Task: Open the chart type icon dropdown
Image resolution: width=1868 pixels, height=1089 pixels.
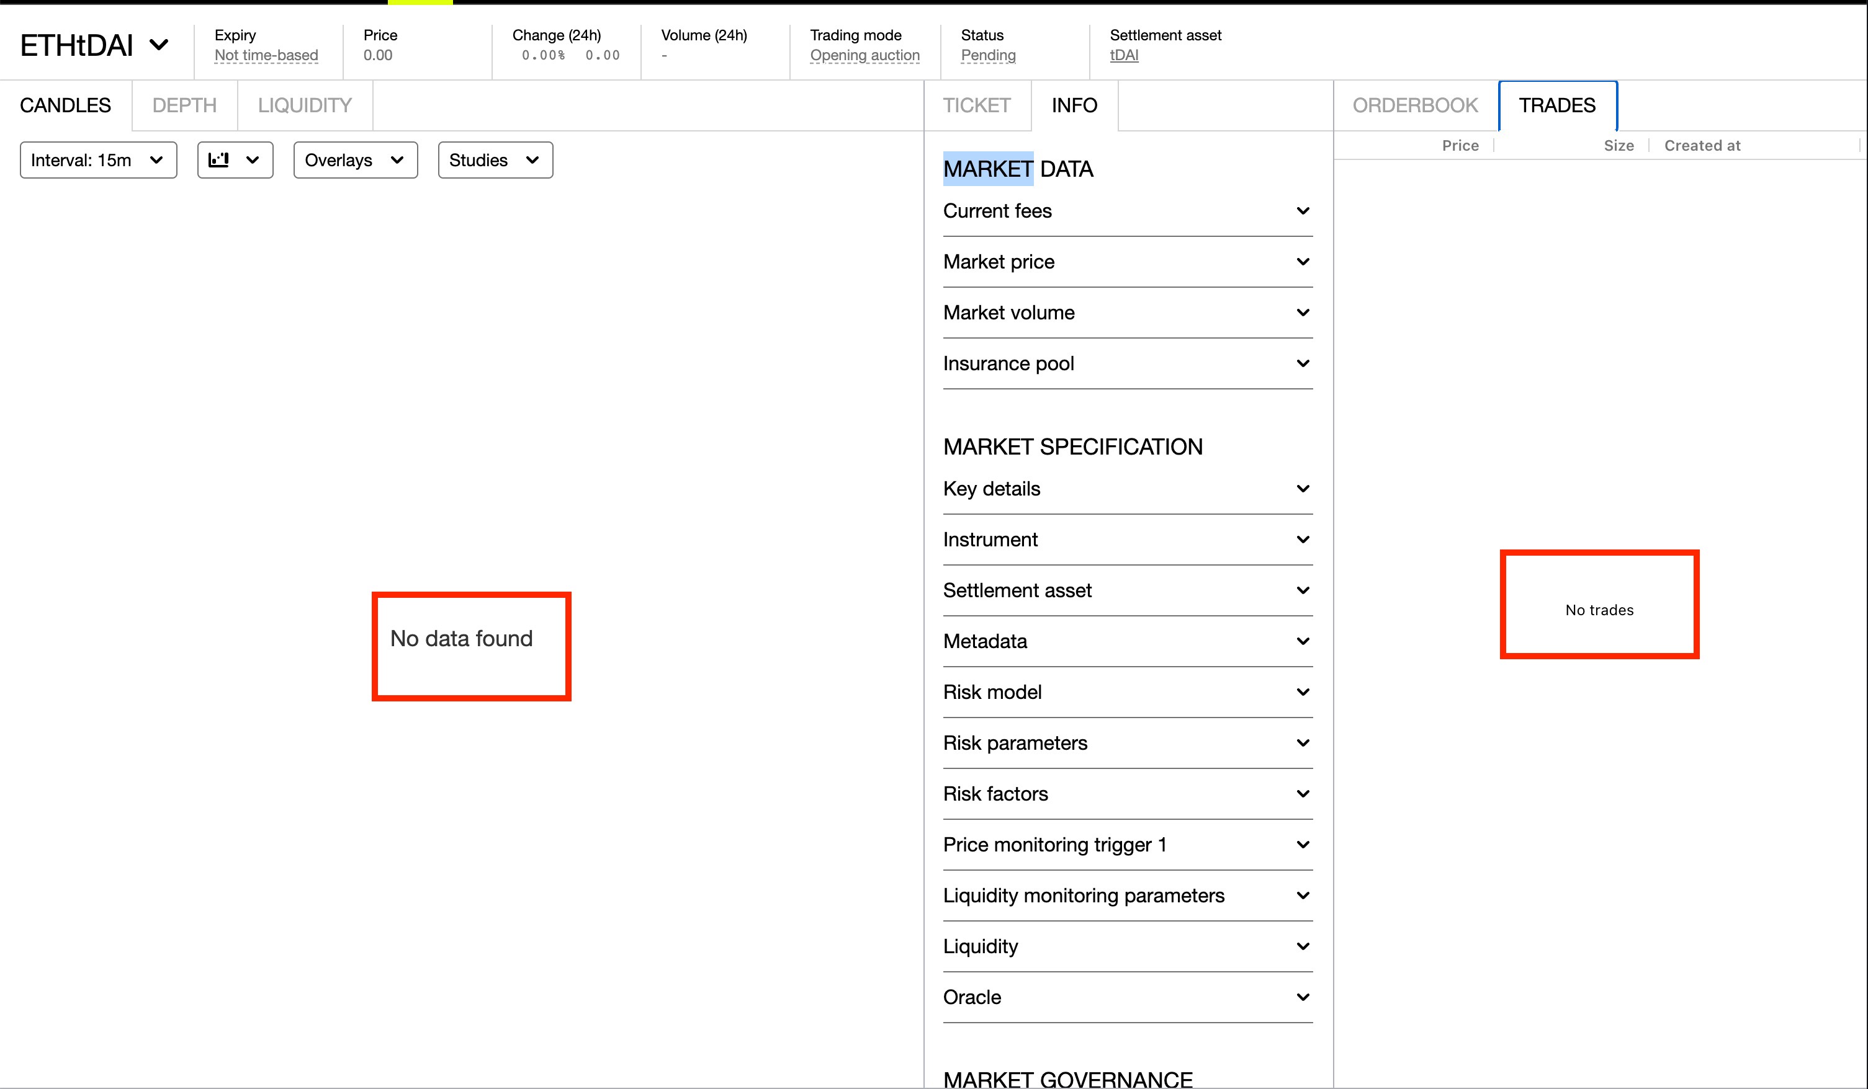Action: tap(235, 159)
